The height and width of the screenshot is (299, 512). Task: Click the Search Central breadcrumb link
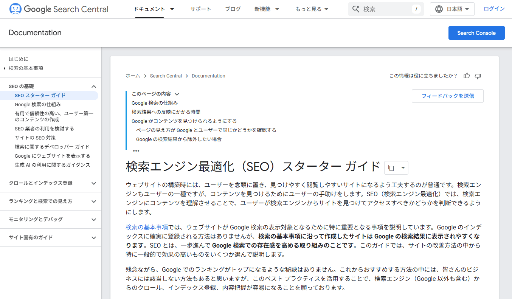click(x=166, y=76)
